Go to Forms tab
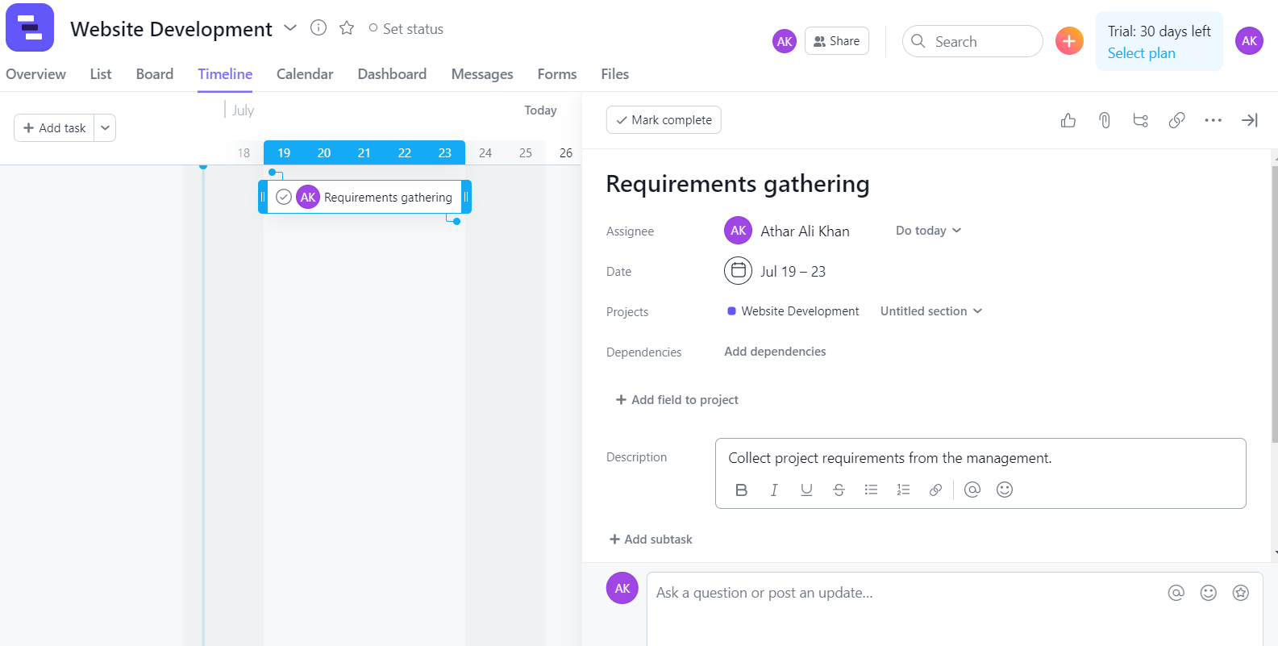 pos(557,74)
